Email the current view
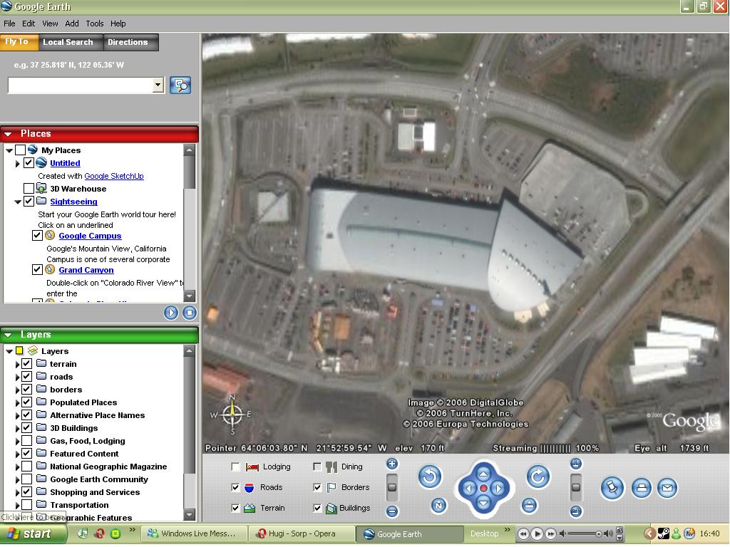The image size is (730, 547). pos(667,488)
